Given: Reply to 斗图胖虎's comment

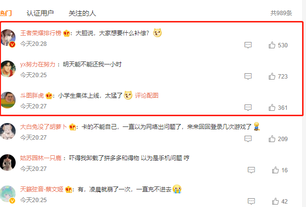Looking at the screenshot, I should 248,107.
